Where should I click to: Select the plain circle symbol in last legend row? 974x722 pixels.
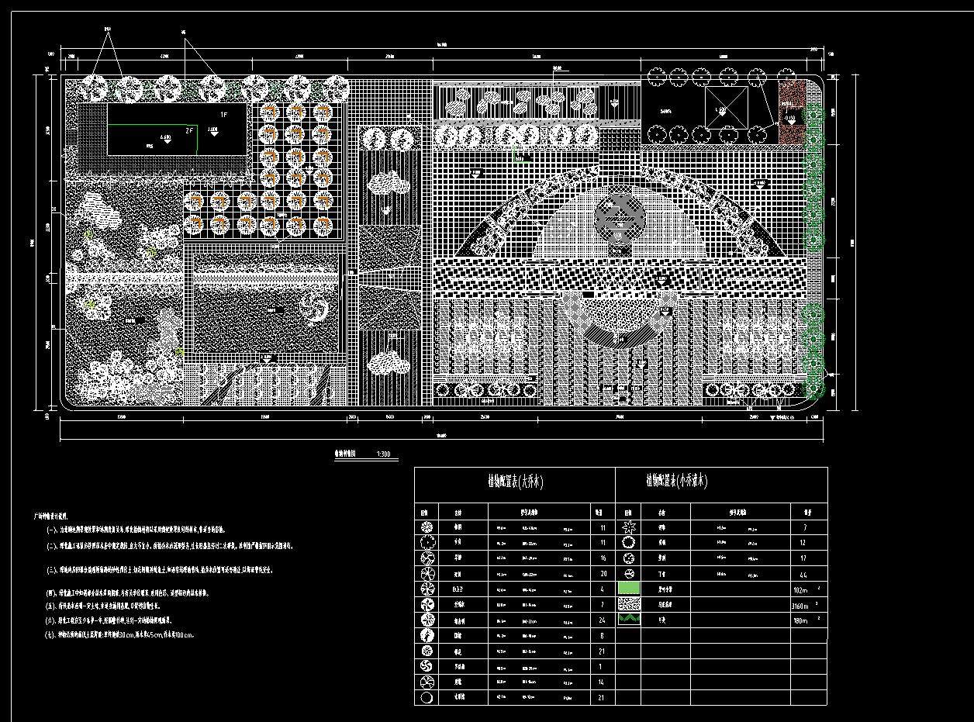point(427,699)
